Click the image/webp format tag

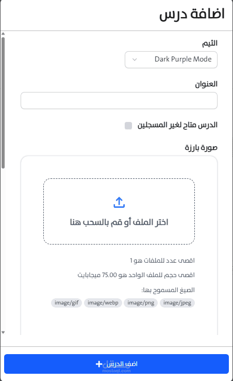point(103,303)
